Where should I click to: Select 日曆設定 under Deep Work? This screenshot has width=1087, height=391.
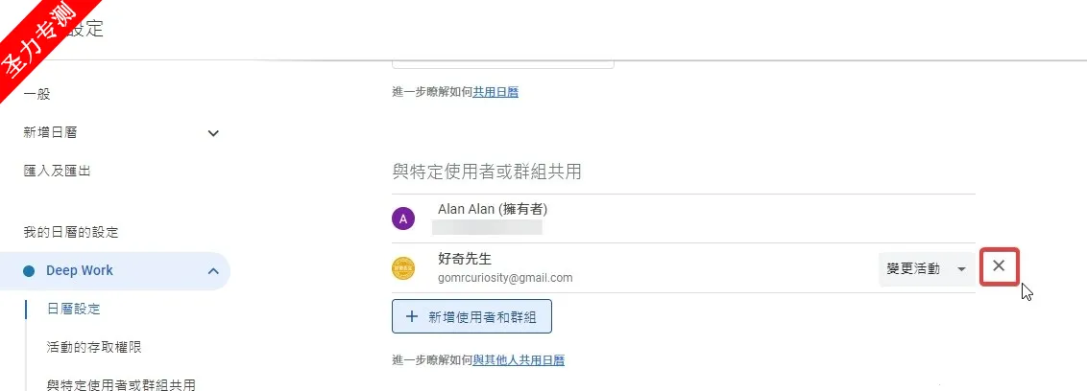tap(74, 309)
